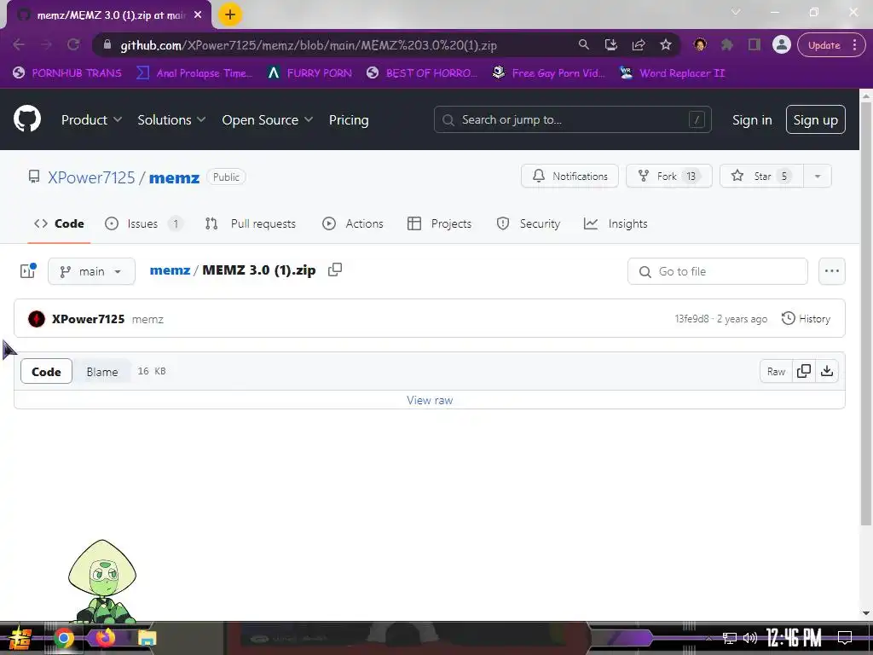The width and height of the screenshot is (873, 655).
Task: Open the more file actions ellipsis button
Action: [x=832, y=271]
